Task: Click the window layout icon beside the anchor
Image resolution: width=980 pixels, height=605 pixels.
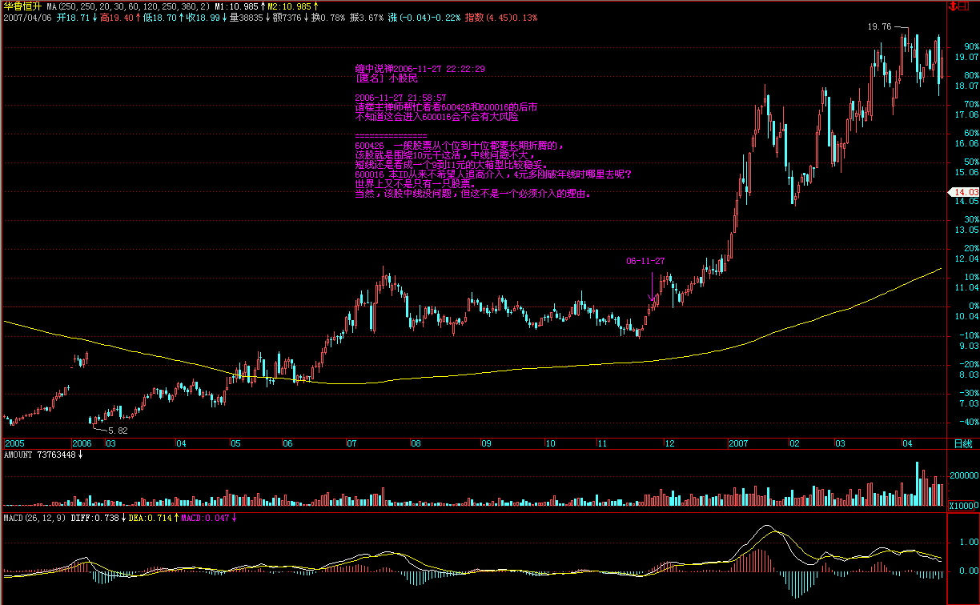Action: pyautogui.click(x=964, y=6)
